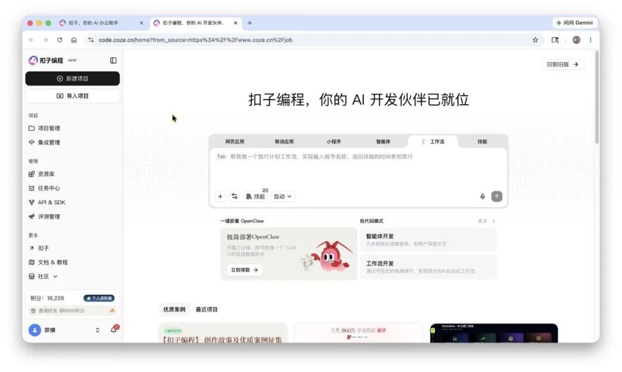This screenshot has height=372, width=622.
Task: Click the send arrow button
Action: click(496, 196)
